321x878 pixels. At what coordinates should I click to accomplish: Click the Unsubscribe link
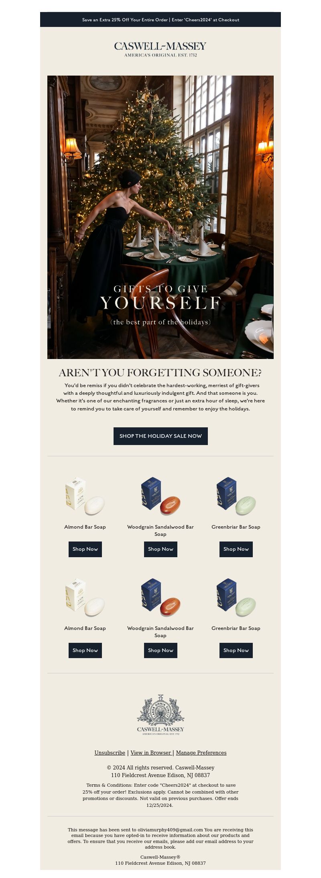pyautogui.click(x=110, y=753)
